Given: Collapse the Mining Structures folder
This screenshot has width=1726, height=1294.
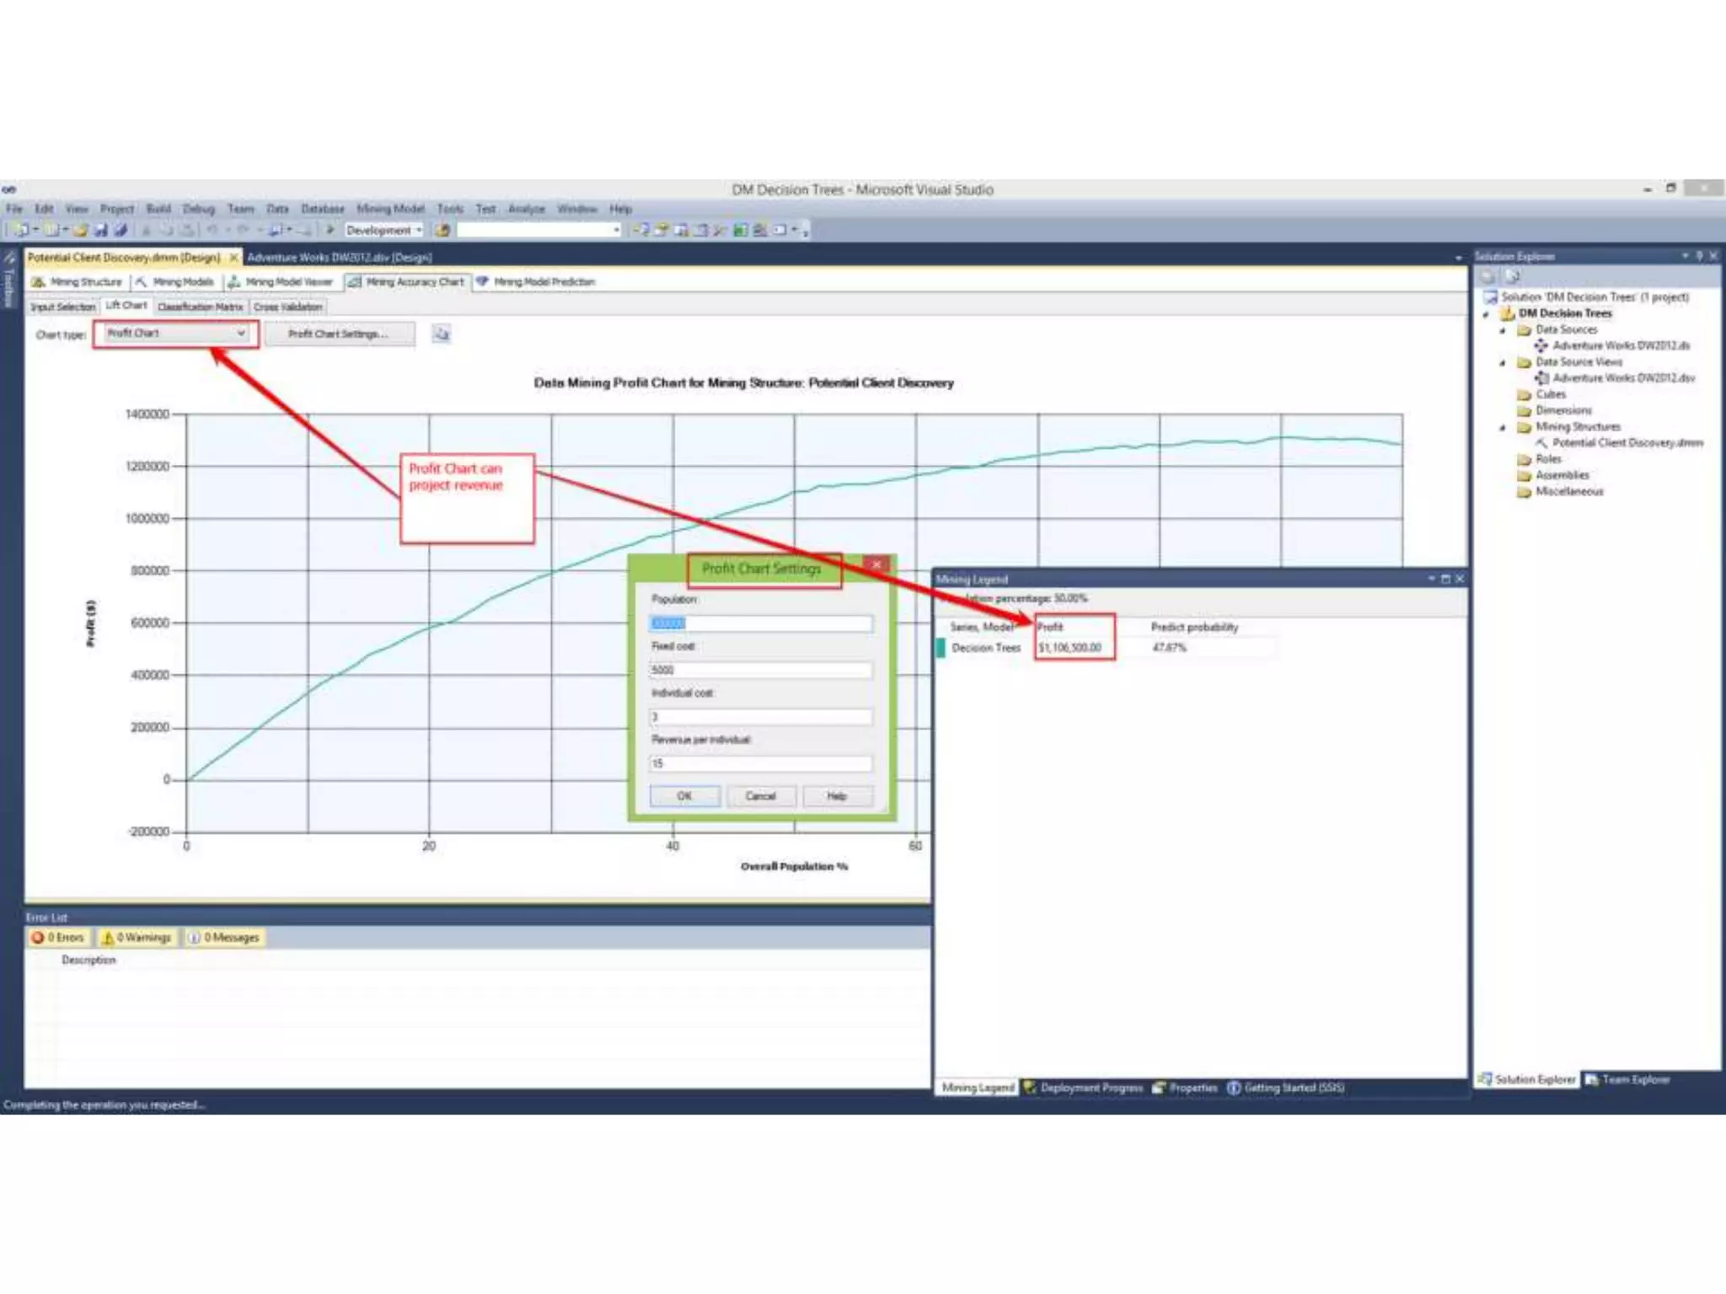Looking at the screenshot, I should (x=1503, y=428).
